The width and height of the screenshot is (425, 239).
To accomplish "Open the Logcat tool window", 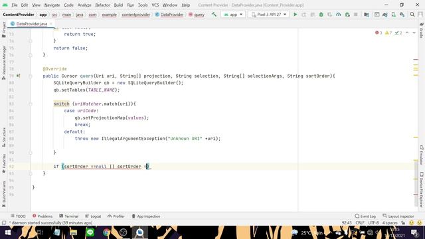I will coord(93,216).
